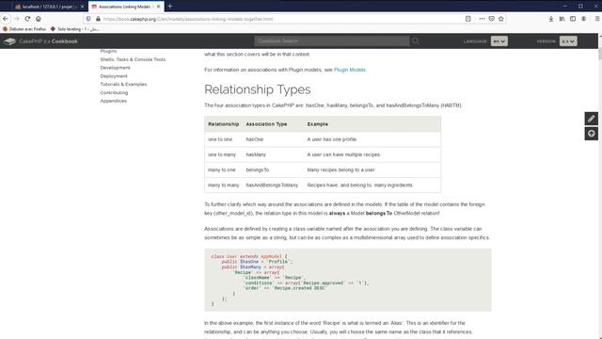
Task: Show site security padlock info
Action: [98, 19]
